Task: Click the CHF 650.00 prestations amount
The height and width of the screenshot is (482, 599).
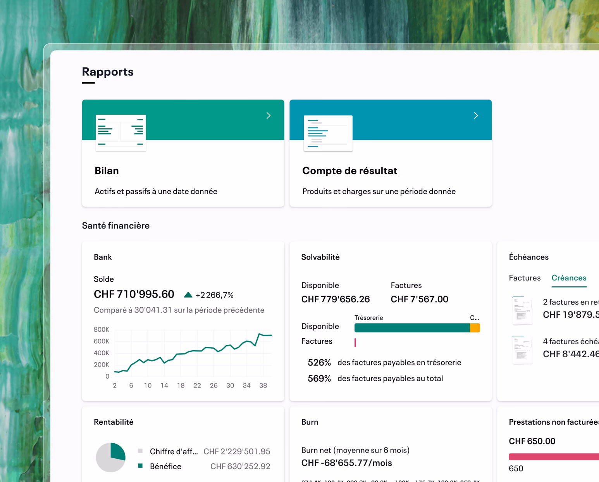Action: coord(532,441)
